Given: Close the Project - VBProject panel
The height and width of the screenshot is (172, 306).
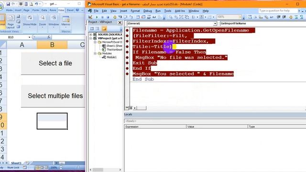Looking at the screenshot, I should coord(120,22).
